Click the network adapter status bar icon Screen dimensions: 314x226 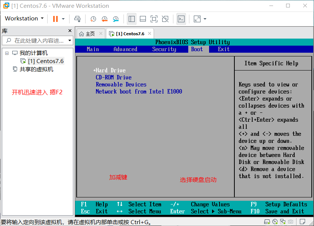pos(283,222)
